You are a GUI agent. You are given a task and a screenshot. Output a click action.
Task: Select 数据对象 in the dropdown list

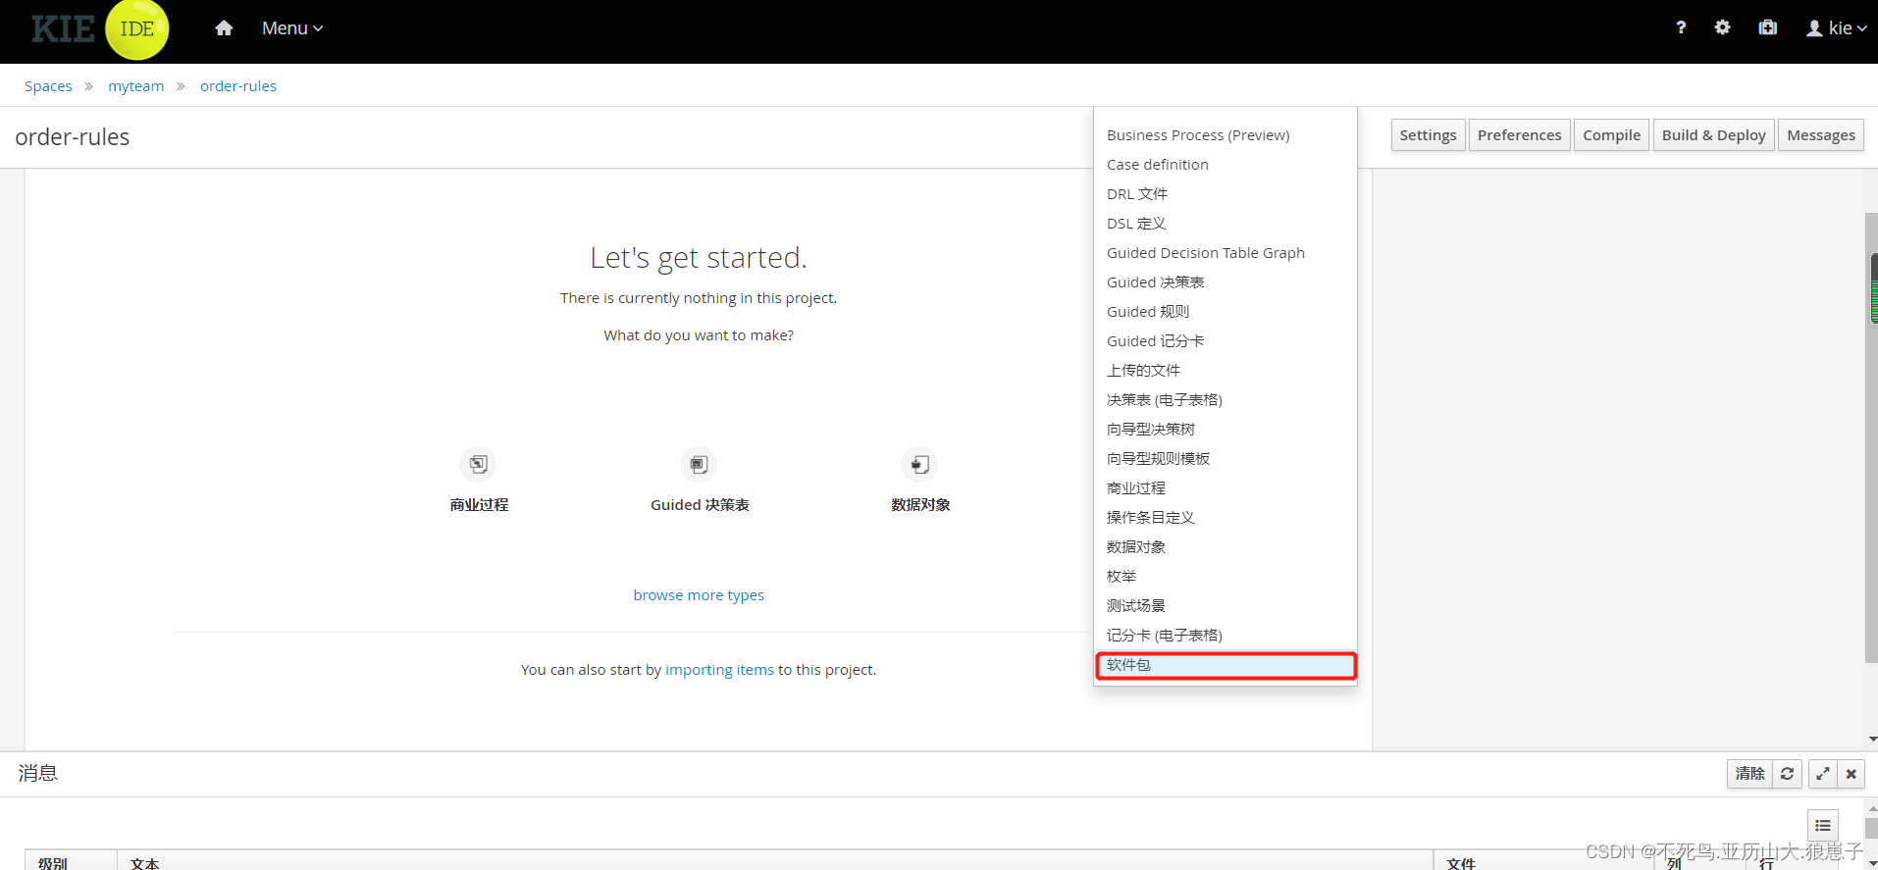point(1226,547)
